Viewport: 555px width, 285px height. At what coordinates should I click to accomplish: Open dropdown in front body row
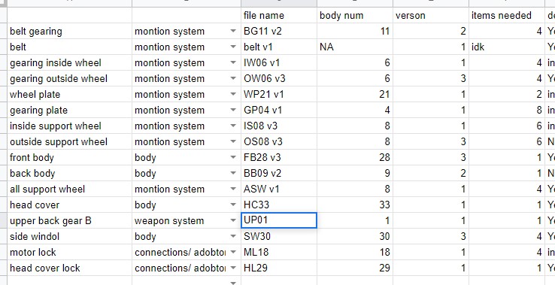pos(233,158)
